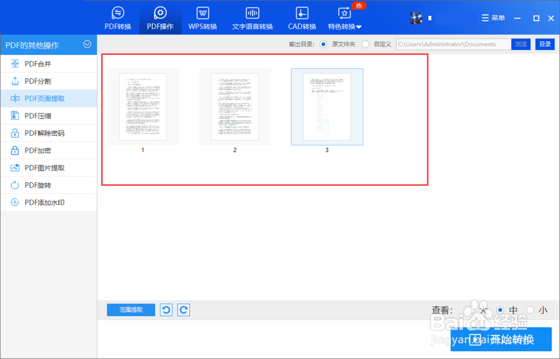Click the 范围提取 button
The height and width of the screenshot is (359, 560).
(x=130, y=309)
